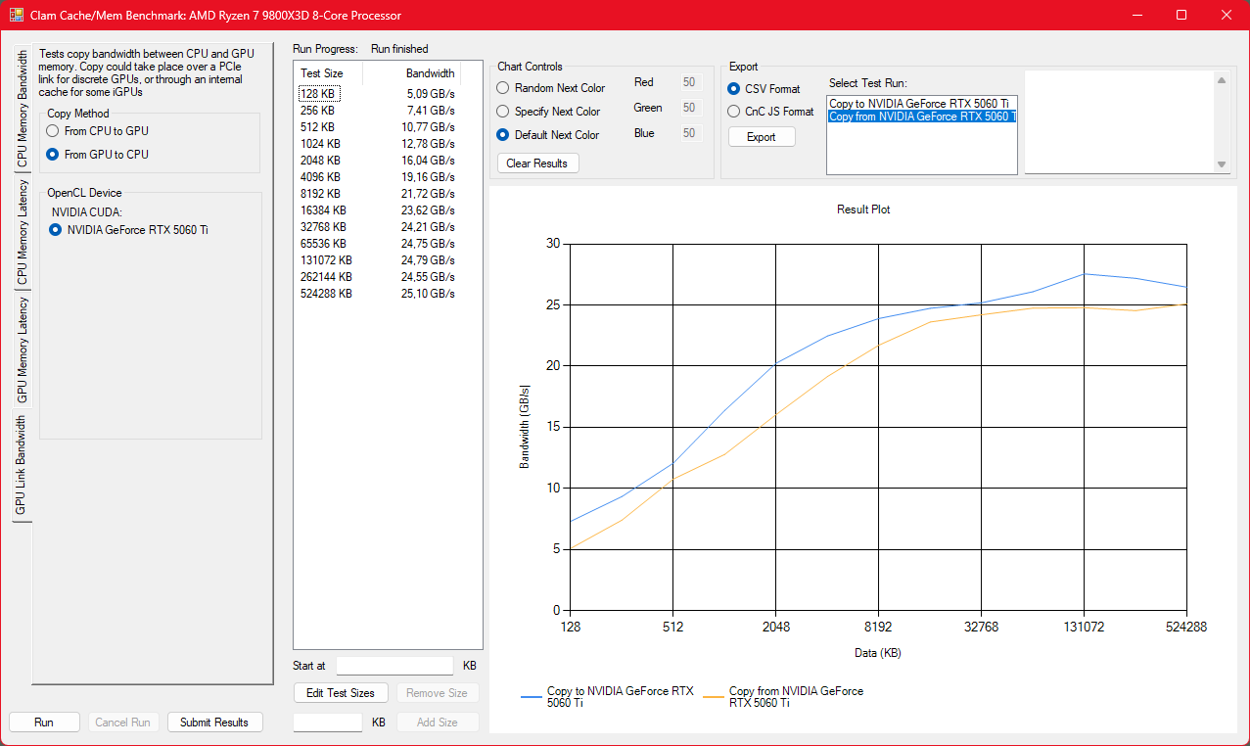Select From CPU to GPU copy method
This screenshot has height=746, width=1250.
click(x=97, y=130)
